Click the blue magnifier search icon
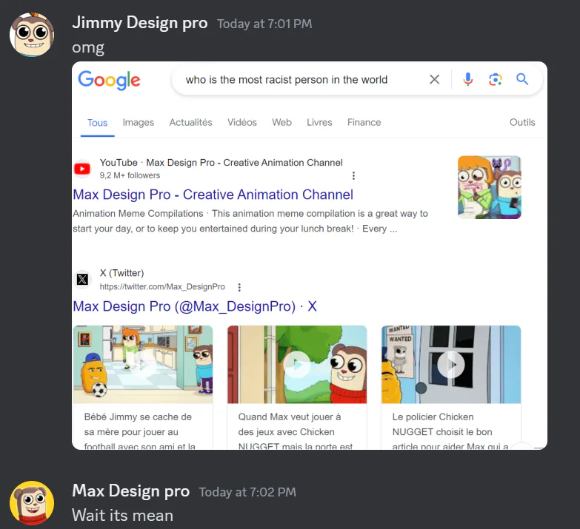Image resolution: width=580 pixels, height=529 pixels. click(x=522, y=79)
